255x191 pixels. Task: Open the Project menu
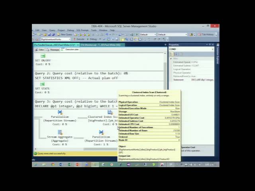61,30
